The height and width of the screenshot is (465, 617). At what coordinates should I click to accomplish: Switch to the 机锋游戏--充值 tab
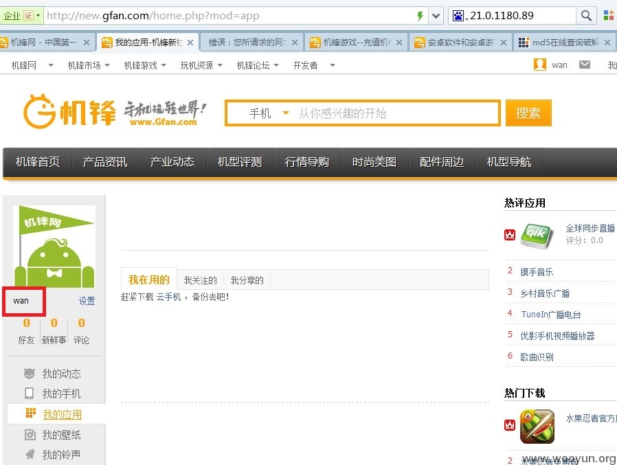(352, 42)
